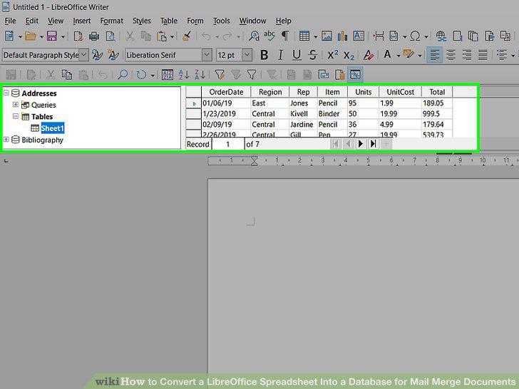Sort ascending in data source toolbar
The width and height of the screenshot is (519, 389).
click(184, 74)
